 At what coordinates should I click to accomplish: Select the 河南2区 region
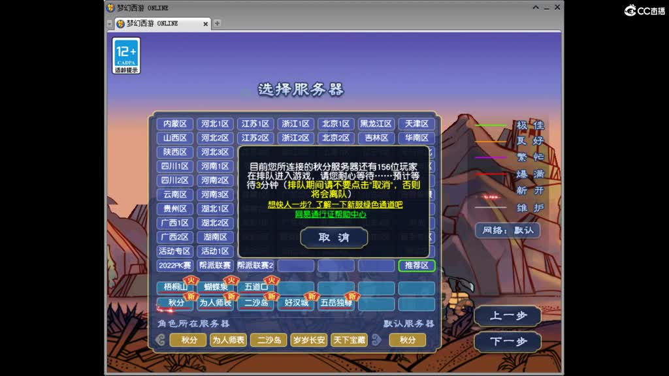point(215,180)
